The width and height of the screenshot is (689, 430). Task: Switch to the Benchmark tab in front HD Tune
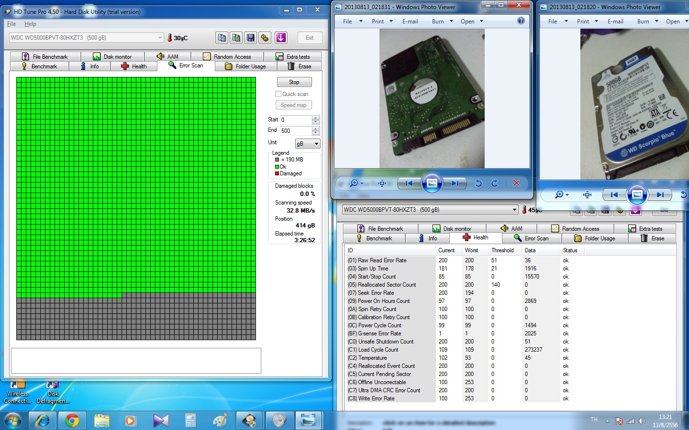40,66
